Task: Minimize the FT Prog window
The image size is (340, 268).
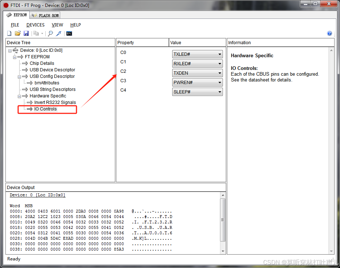Action: (x=306, y=4)
